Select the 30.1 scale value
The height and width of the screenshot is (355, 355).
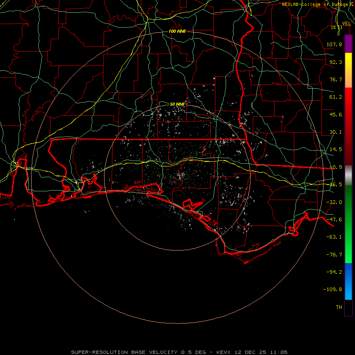335,132
